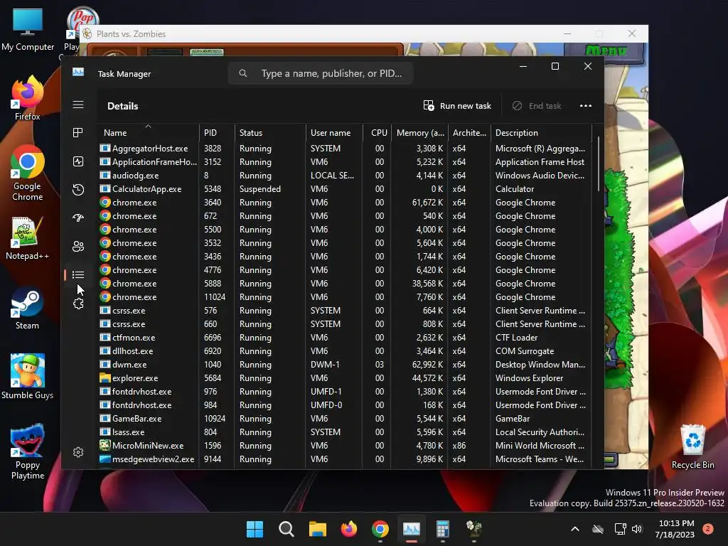
Task: Open clock and date flyout
Action: (675, 529)
